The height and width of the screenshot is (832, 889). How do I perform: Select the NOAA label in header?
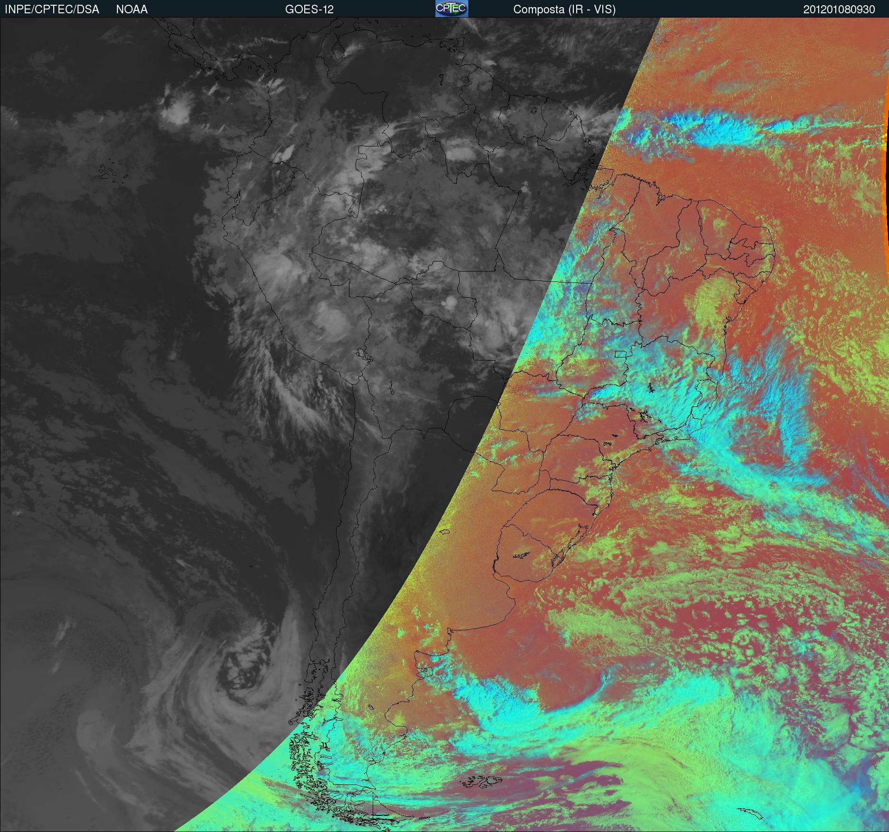click(x=132, y=10)
